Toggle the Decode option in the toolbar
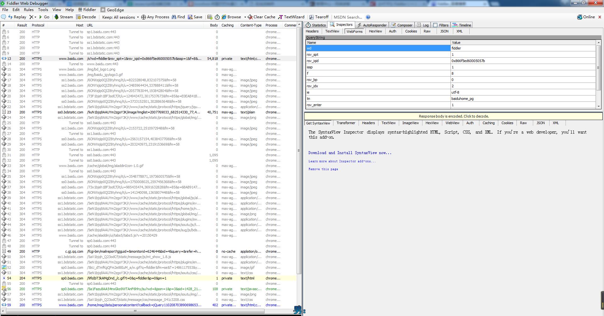604x316 pixels. click(86, 17)
